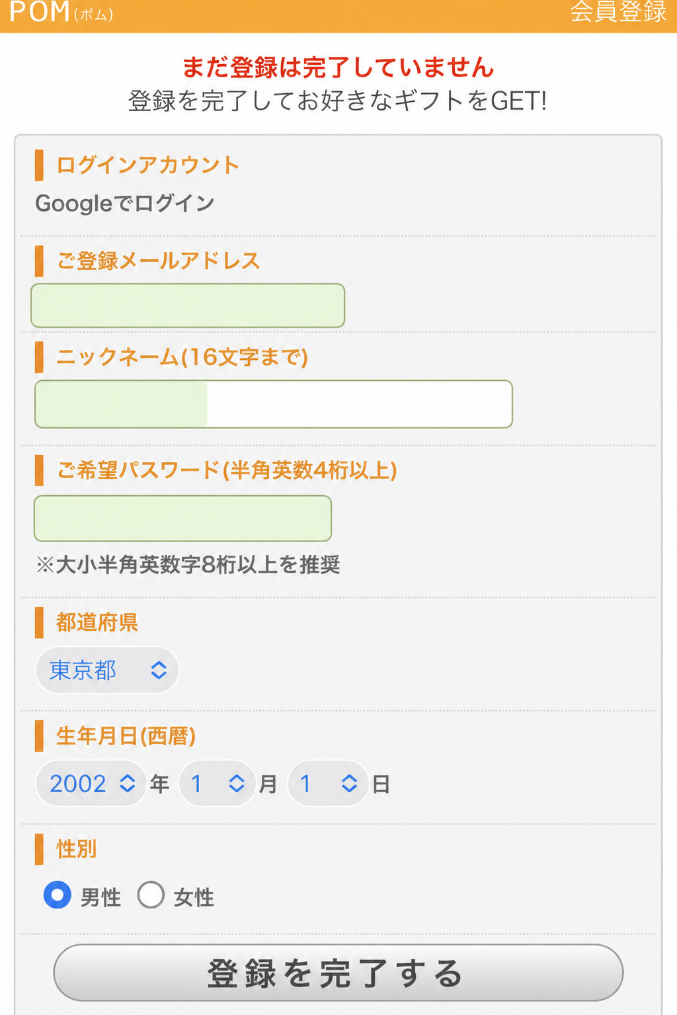Screen dimensions: 677x1015
Task: Select the 女性 radio button
Action: (x=151, y=895)
